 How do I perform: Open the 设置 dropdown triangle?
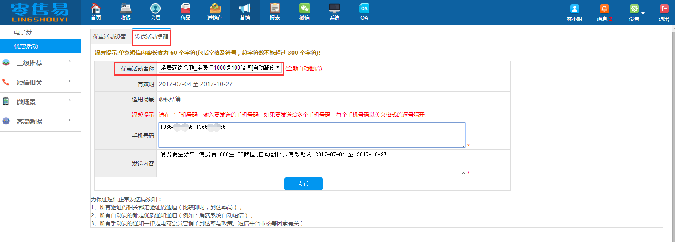[643, 14]
